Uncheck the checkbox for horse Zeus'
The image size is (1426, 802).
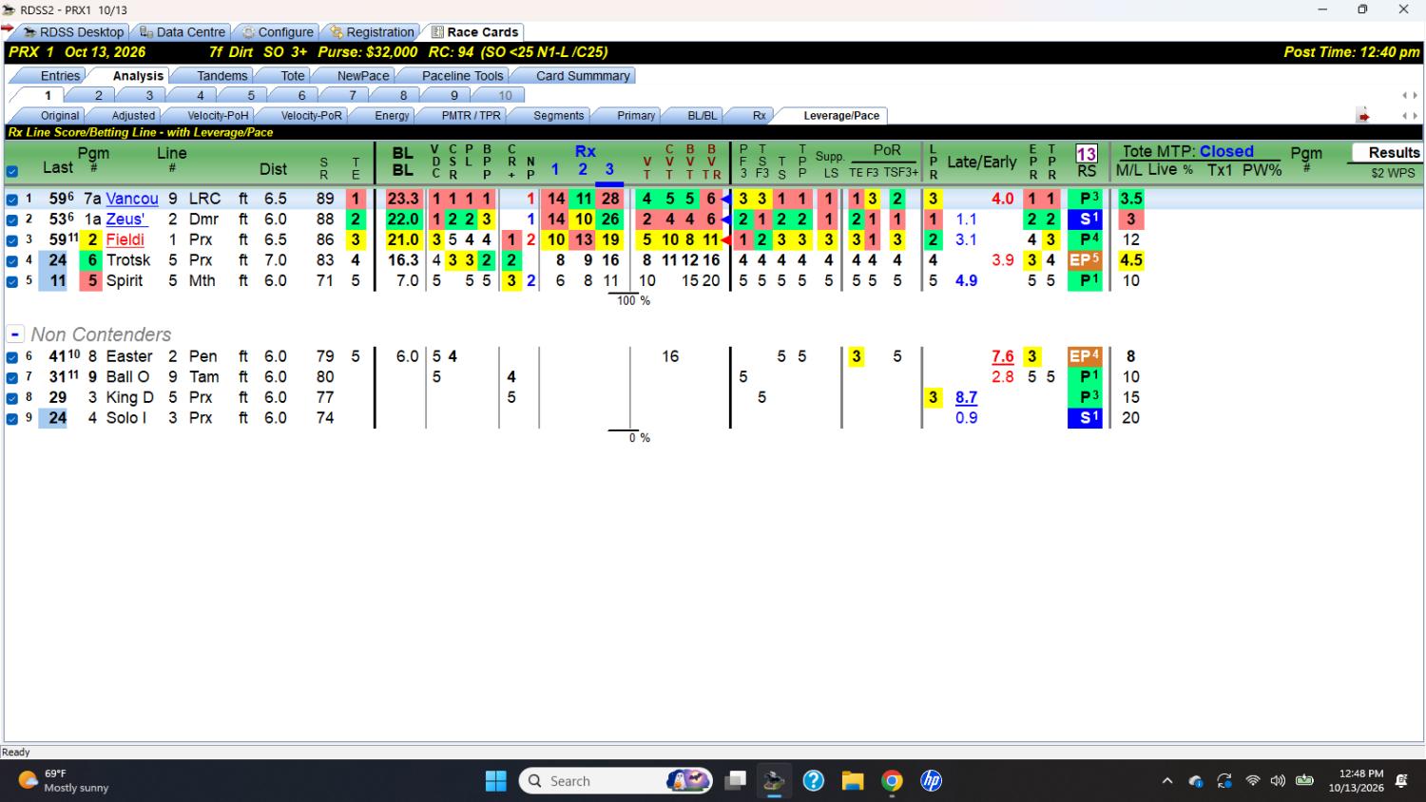click(x=12, y=220)
